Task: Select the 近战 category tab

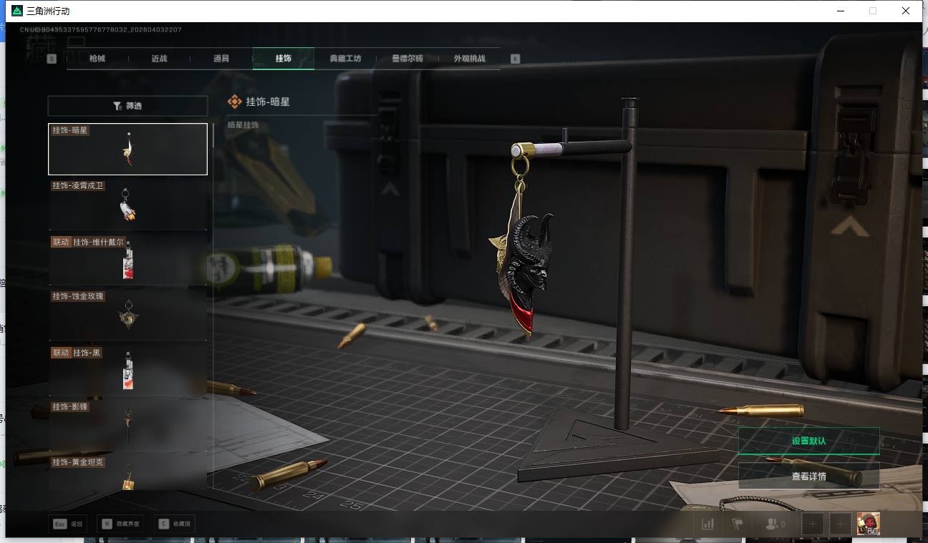Action: (159, 59)
